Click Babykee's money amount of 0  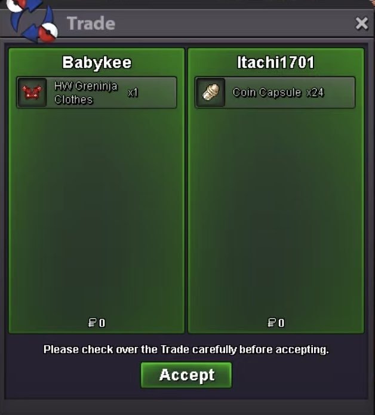click(x=102, y=323)
